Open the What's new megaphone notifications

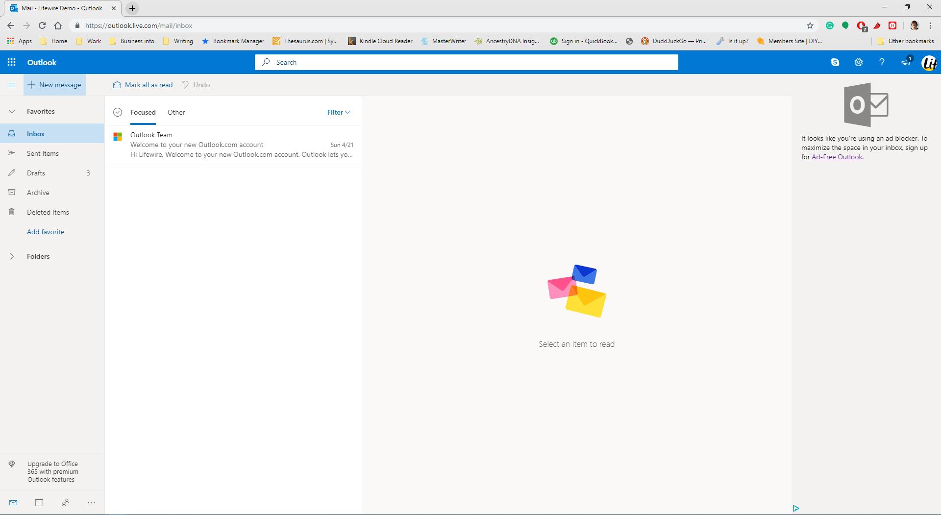pyautogui.click(x=906, y=62)
